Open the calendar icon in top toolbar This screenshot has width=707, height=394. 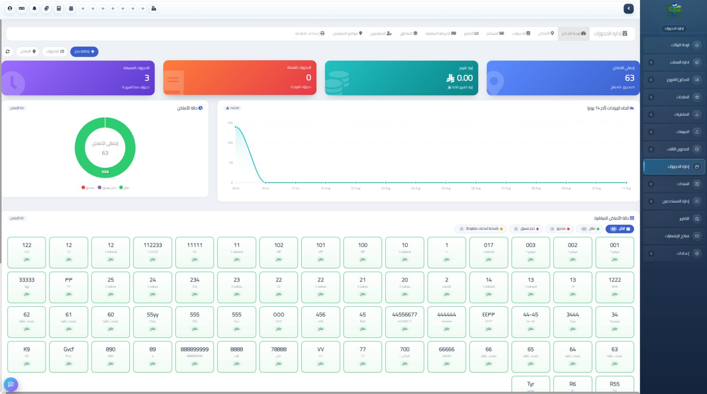tap(71, 8)
